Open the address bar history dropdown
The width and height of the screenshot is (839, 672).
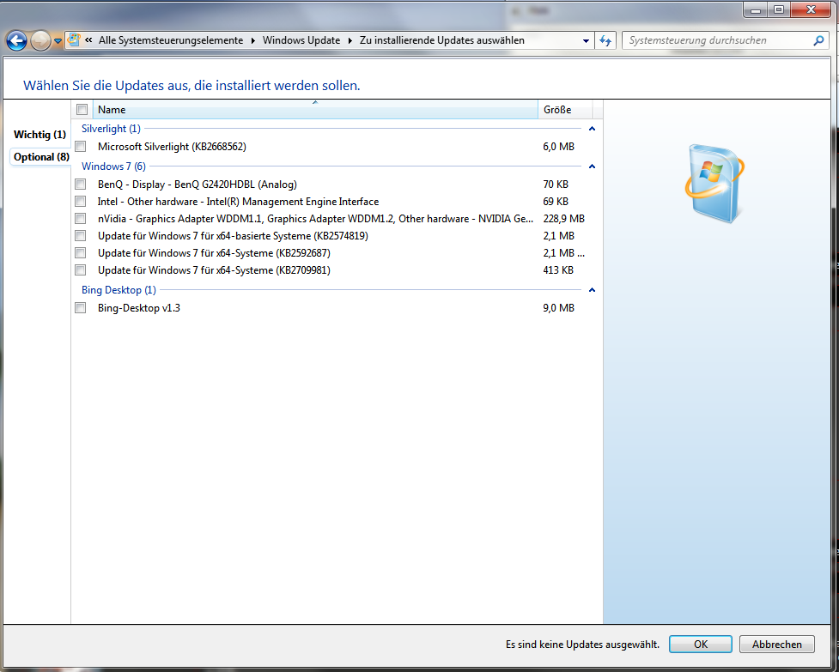(586, 40)
